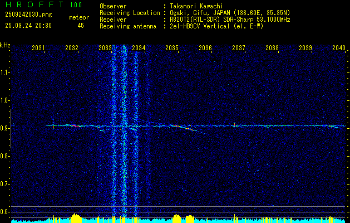This screenshot has height=223, width=350.
Task: Click the 0.7 frequency axis label
Action: click(x=4, y=184)
